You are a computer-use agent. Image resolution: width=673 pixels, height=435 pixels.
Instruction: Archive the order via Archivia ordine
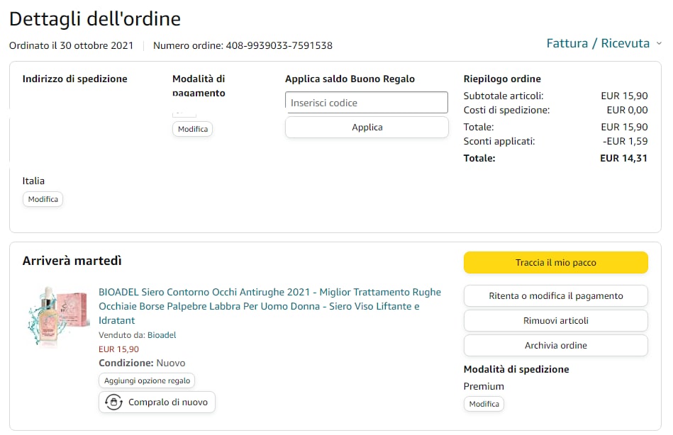tap(555, 346)
